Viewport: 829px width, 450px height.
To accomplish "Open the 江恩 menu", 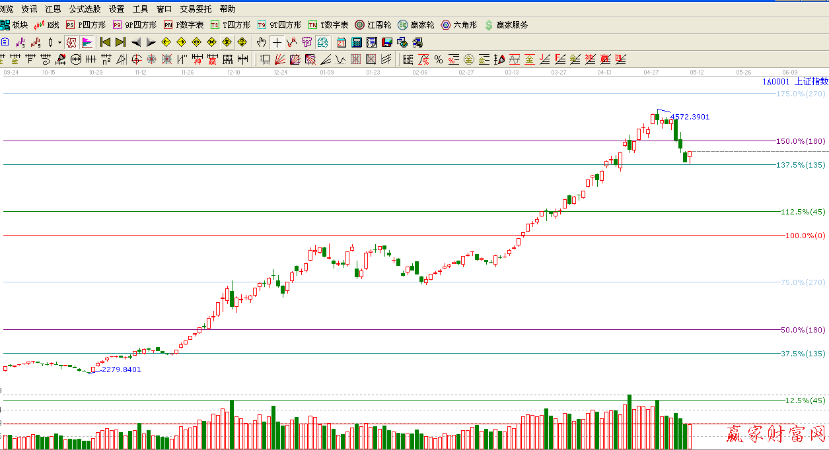I will (53, 9).
